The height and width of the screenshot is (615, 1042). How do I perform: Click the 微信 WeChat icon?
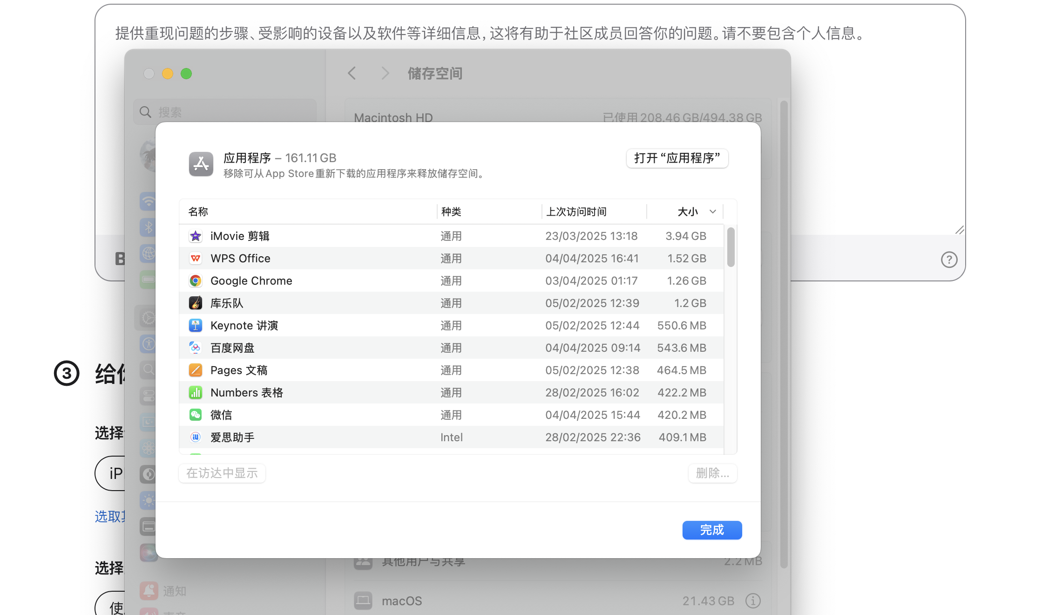(x=196, y=415)
